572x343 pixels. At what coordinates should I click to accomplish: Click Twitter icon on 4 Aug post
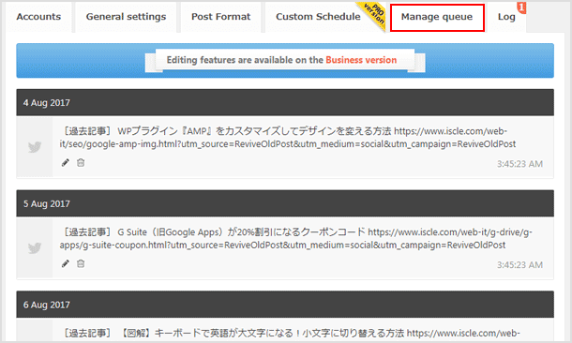click(35, 147)
